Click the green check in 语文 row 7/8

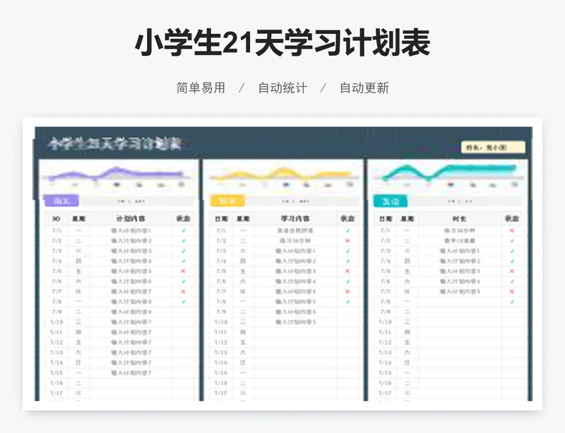pyautogui.click(x=184, y=302)
